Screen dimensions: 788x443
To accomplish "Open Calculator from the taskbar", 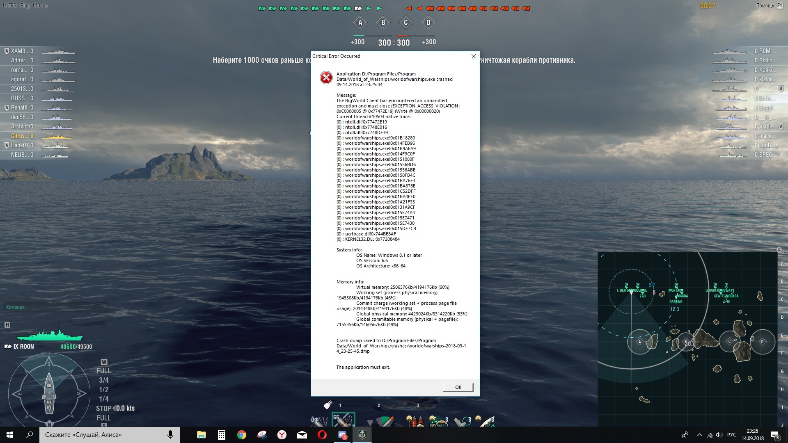I will 221,435.
